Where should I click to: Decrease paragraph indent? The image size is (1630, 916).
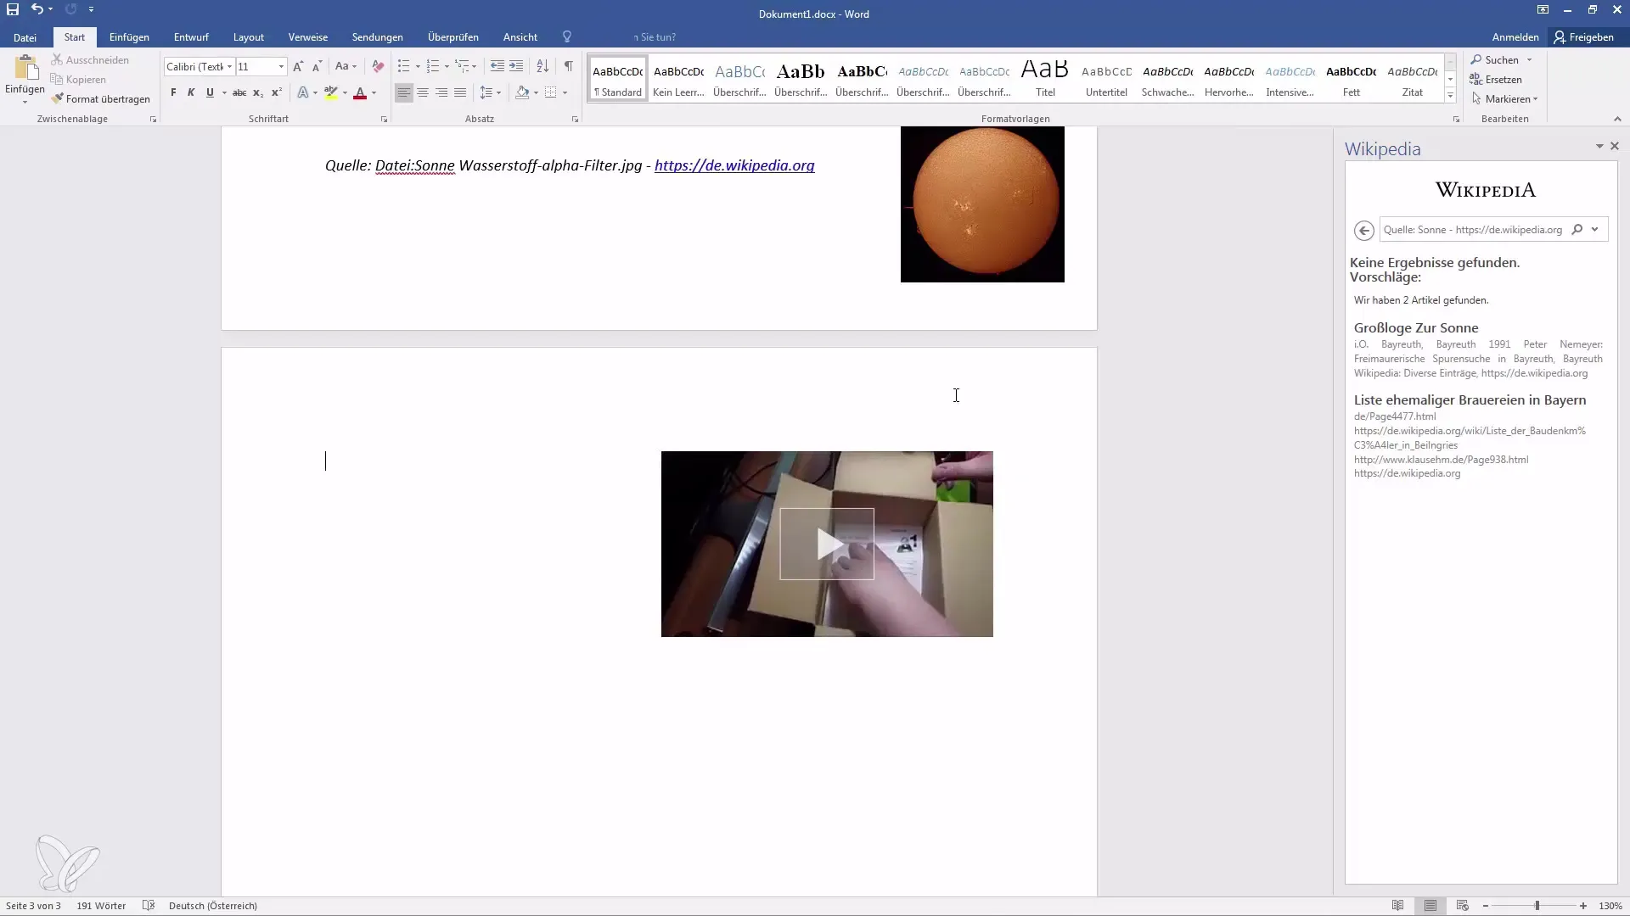click(497, 66)
